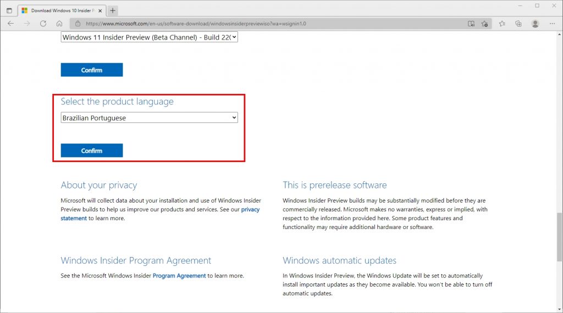The height and width of the screenshot is (313, 563).
Task: Click Confirm below the edition dropdown
Action: pos(92,70)
